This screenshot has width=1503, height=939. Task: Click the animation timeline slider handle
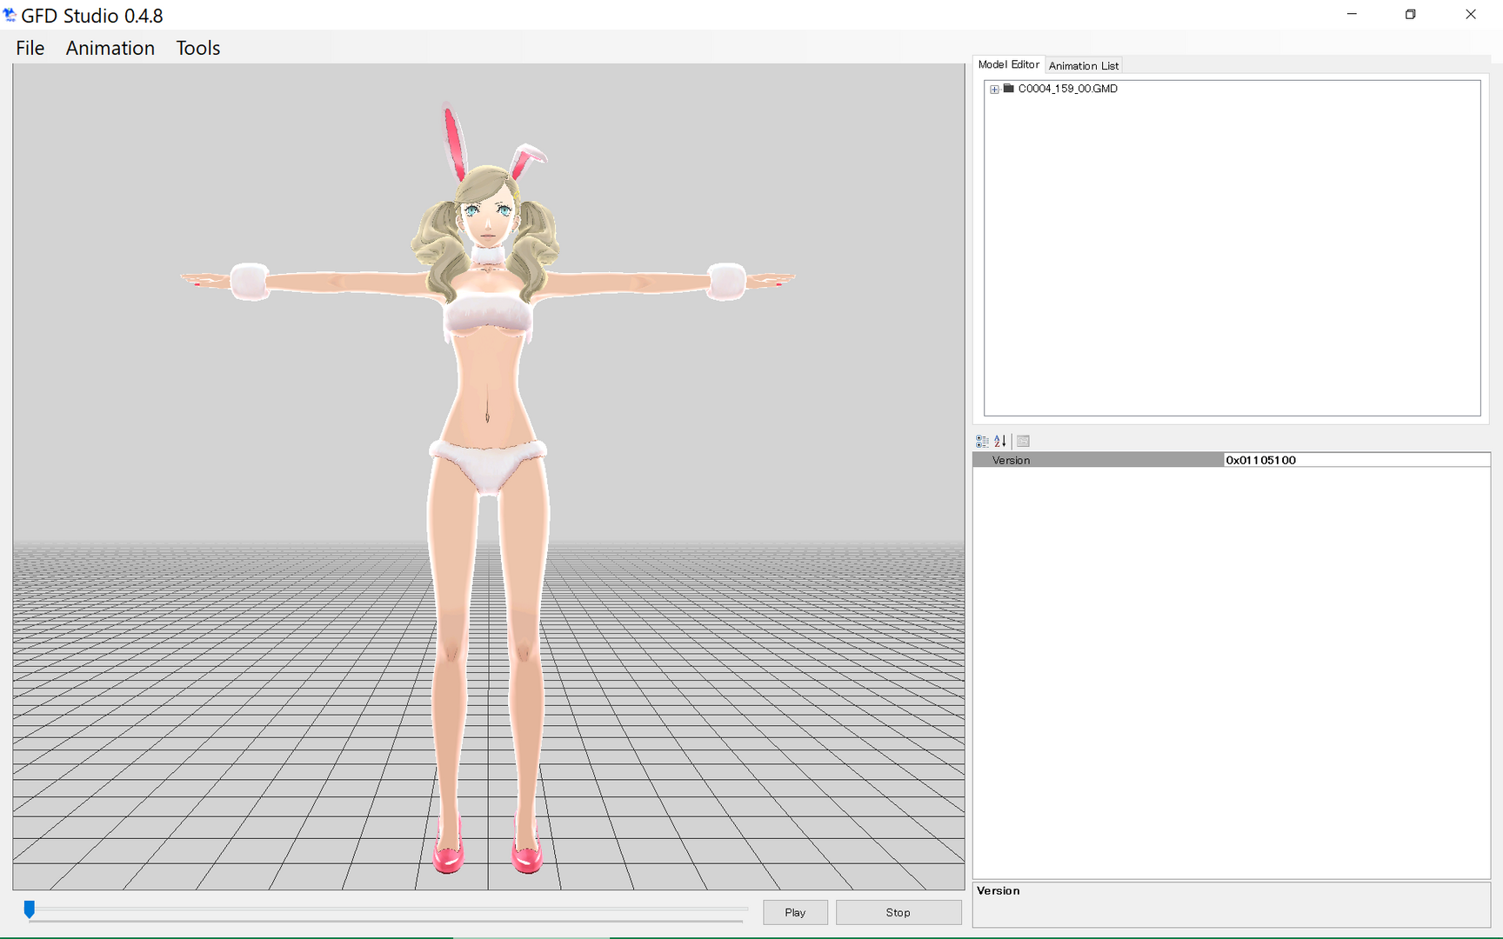coord(30,909)
